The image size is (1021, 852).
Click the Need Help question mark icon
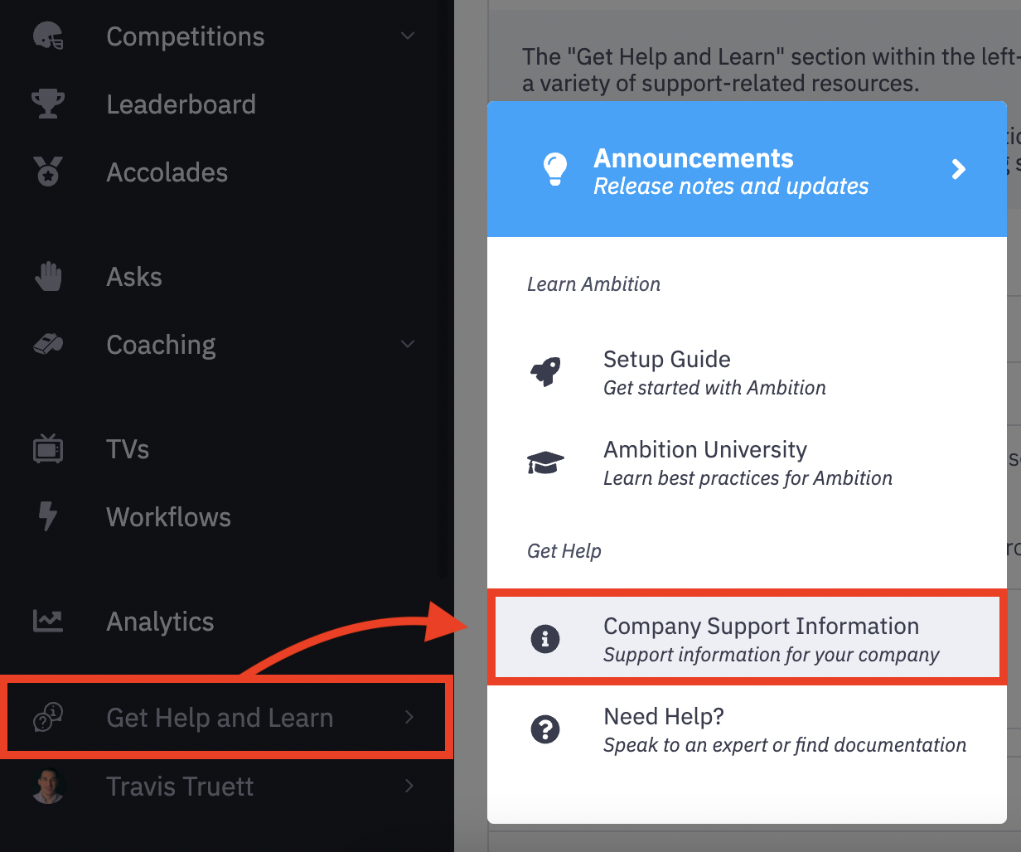pos(545,729)
